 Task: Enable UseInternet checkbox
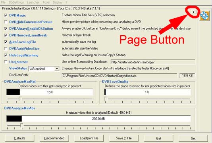(6, 62)
